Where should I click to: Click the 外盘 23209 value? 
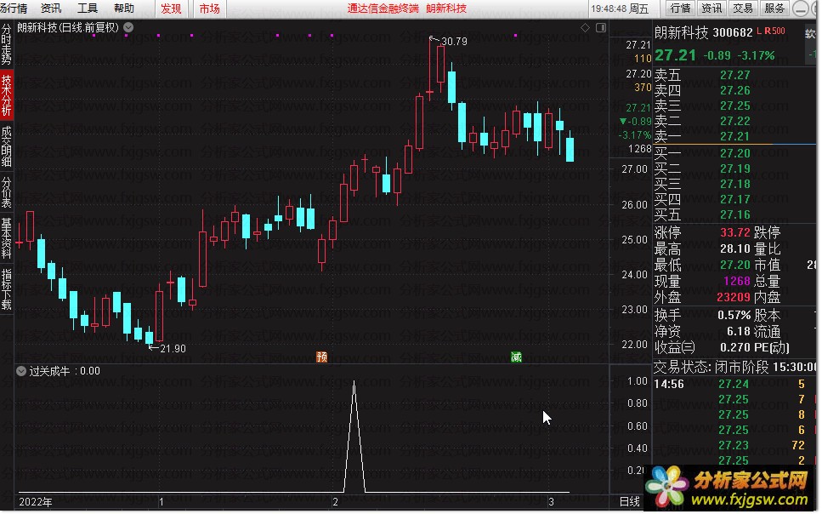click(x=734, y=297)
